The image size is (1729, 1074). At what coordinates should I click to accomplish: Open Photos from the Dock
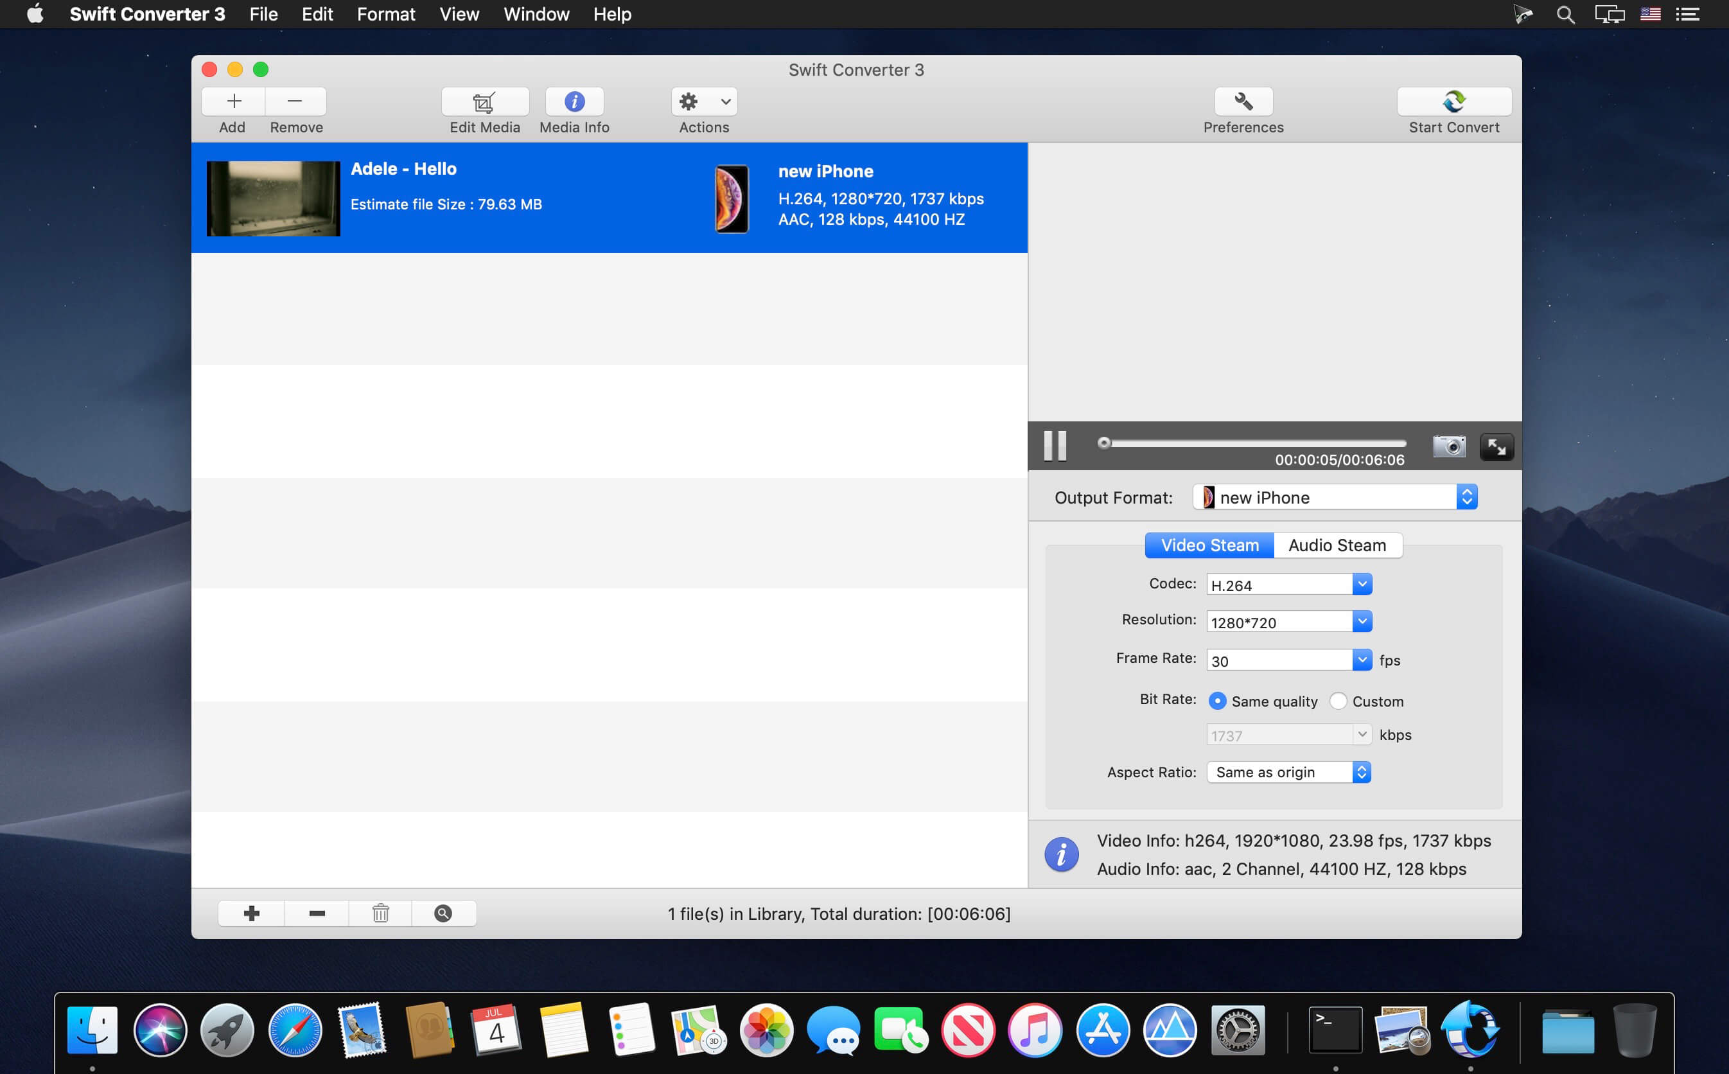[x=766, y=1030]
